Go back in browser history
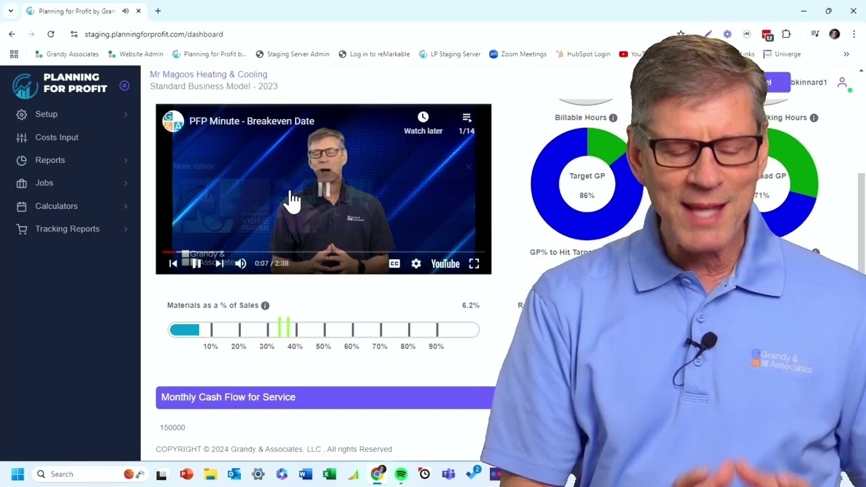Image resolution: width=866 pixels, height=487 pixels. click(x=12, y=34)
